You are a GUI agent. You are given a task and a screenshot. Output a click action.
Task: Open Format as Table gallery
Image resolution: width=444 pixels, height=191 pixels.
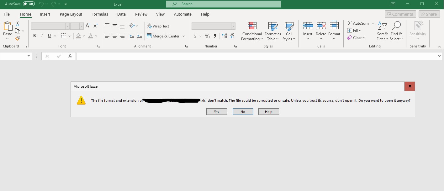tap(273, 31)
